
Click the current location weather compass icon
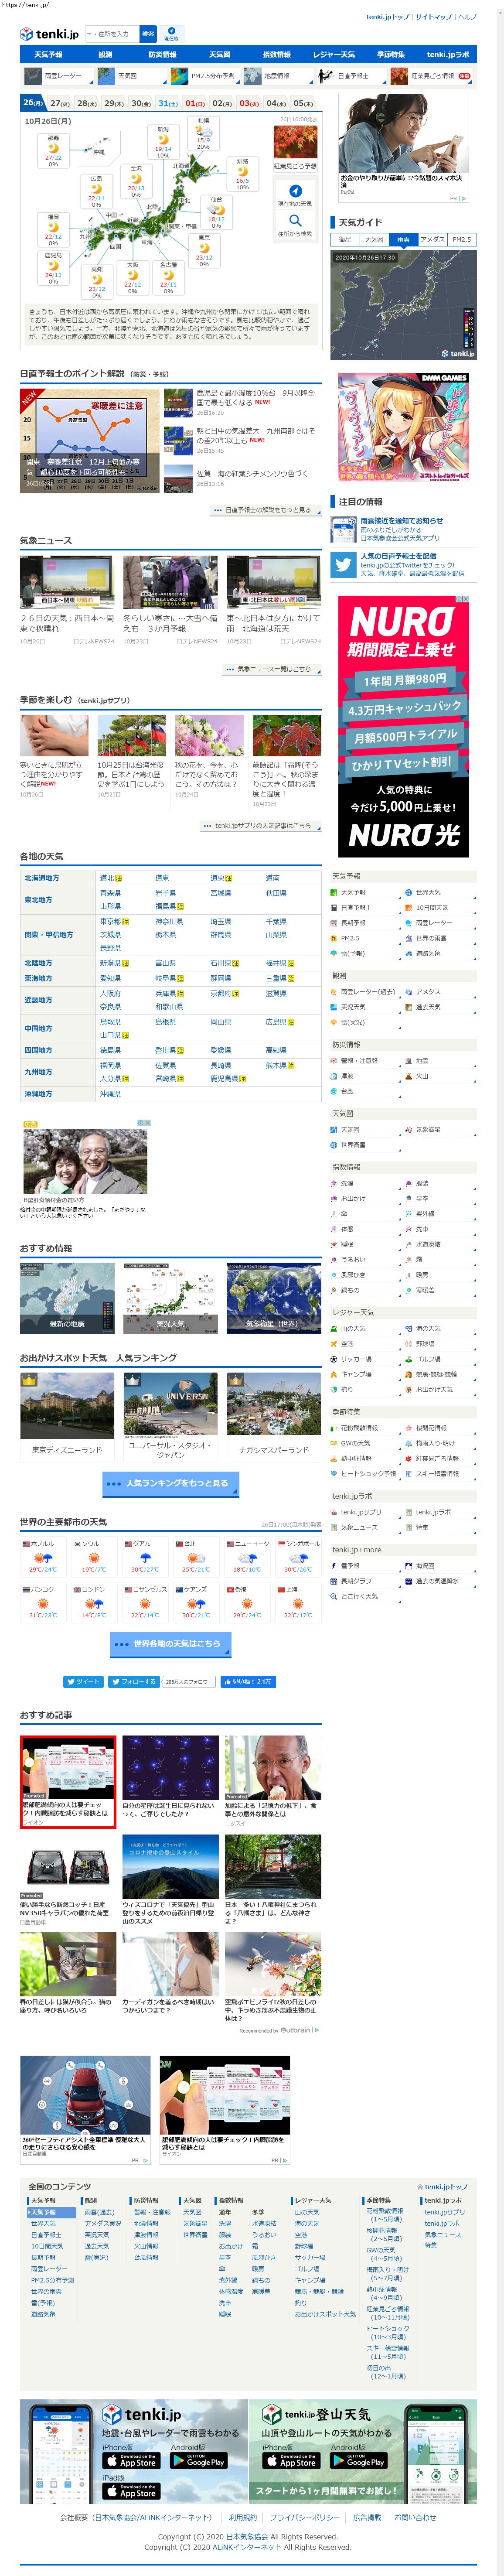pos(295,191)
